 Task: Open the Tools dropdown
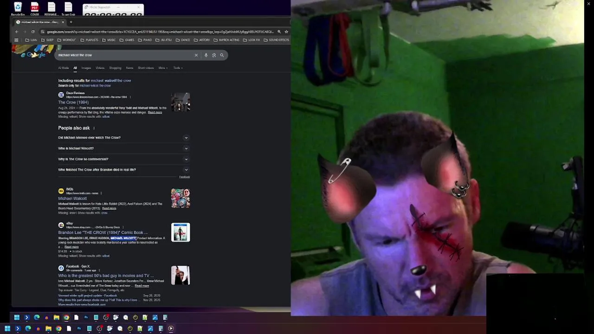[178, 68]
